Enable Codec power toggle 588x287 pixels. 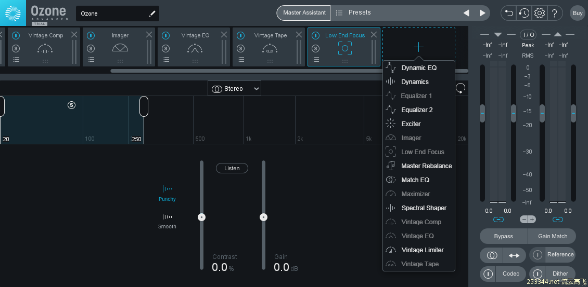(x=488, y=274)
